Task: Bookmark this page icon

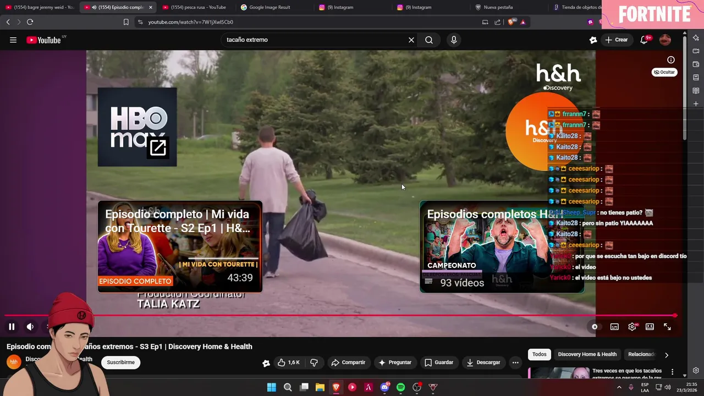Action: coord(126,22)
